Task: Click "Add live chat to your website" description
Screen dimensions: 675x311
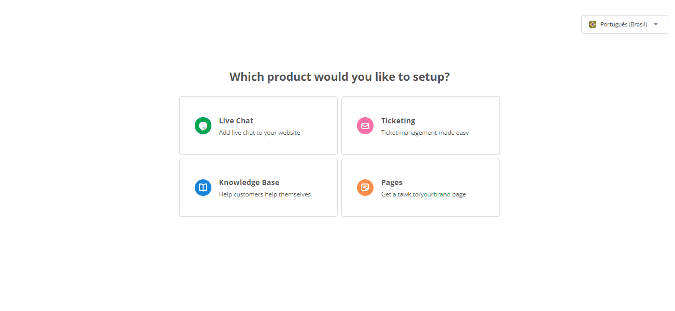Action: tap(260, 133)
